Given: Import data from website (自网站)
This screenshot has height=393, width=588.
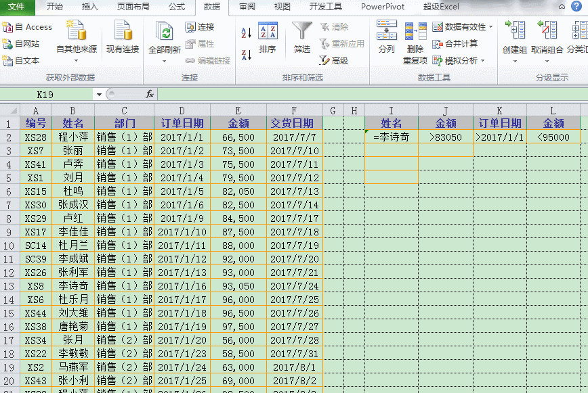Looking at the screenshot, I should (21, 44).
